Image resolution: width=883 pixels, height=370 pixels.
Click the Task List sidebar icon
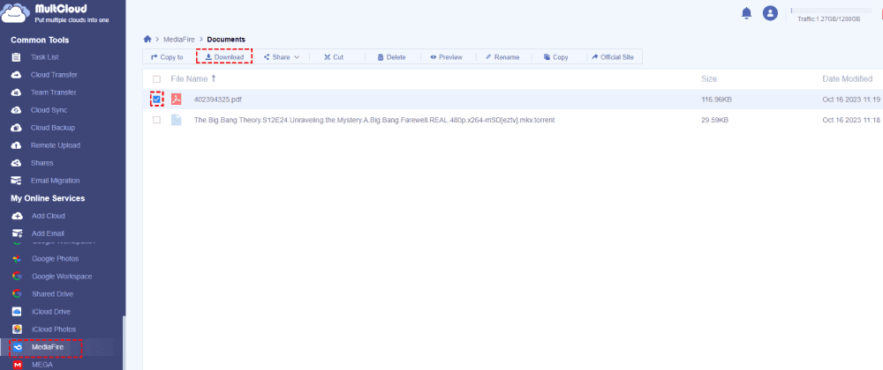click(x=16, y=57)
